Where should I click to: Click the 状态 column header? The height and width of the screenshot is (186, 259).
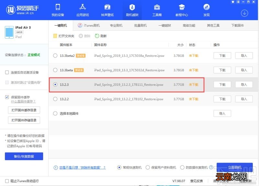pos(192,45)
